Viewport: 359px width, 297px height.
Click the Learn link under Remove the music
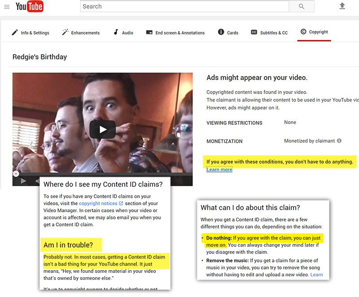[x=316, y=275]
